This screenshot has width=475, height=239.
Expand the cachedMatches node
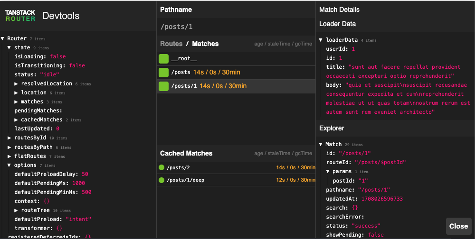point(16,119)
